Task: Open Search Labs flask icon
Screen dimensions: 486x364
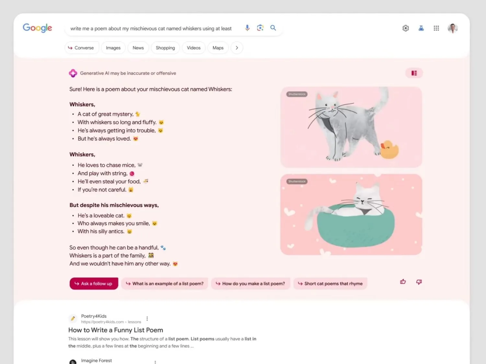Action: click(421, 28)
